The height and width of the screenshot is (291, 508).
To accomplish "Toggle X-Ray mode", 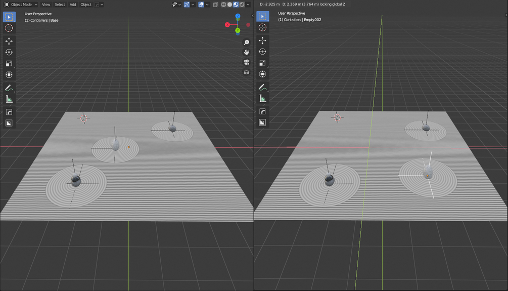I will tap(215, 5).
